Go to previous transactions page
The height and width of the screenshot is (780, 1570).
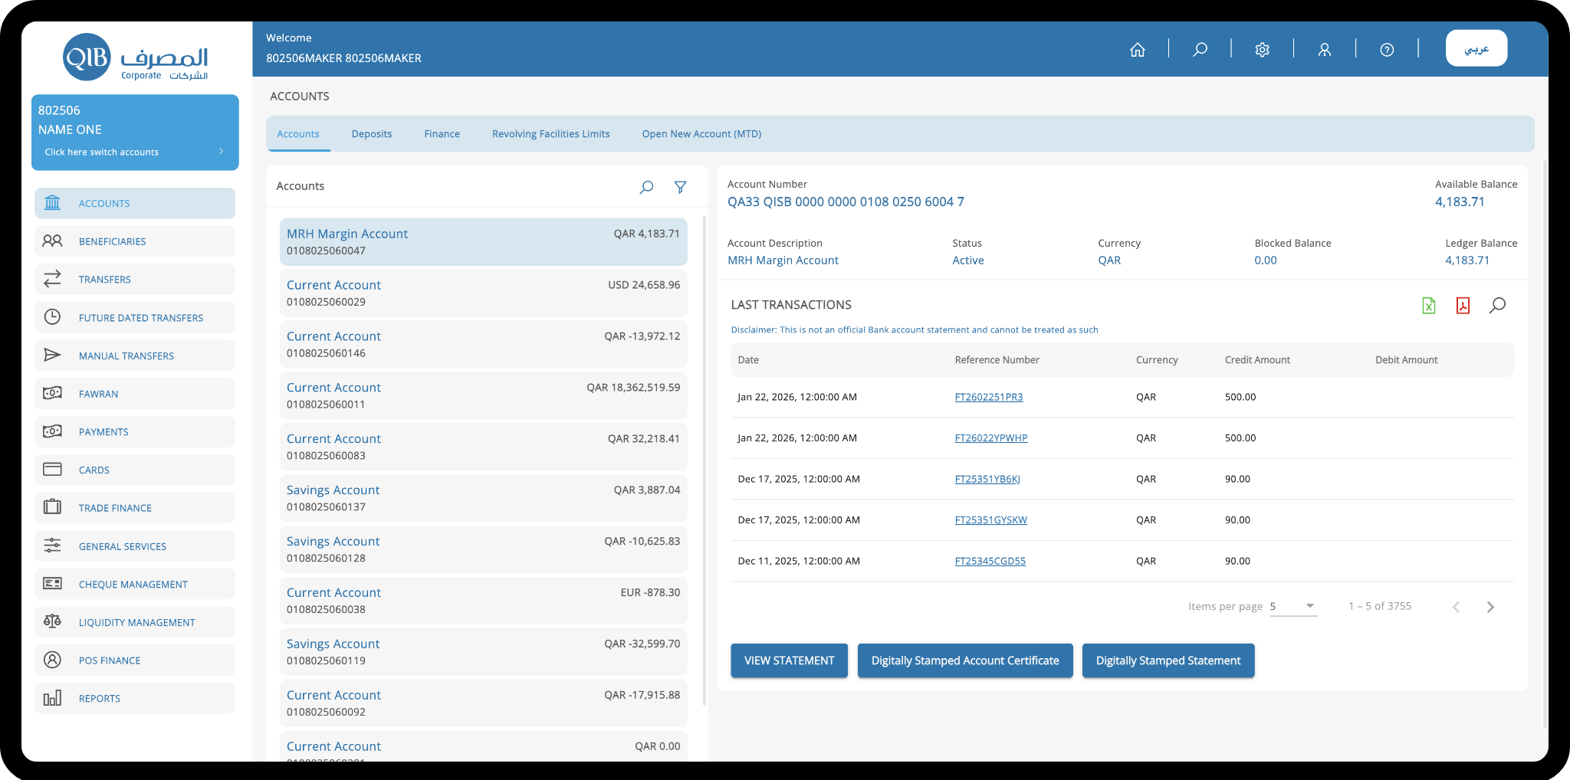tap(1456, 607)
